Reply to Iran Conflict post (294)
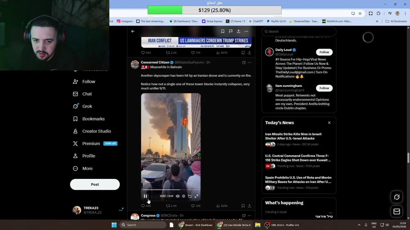Screen dimensions: 410x230 tap(146, 53)
